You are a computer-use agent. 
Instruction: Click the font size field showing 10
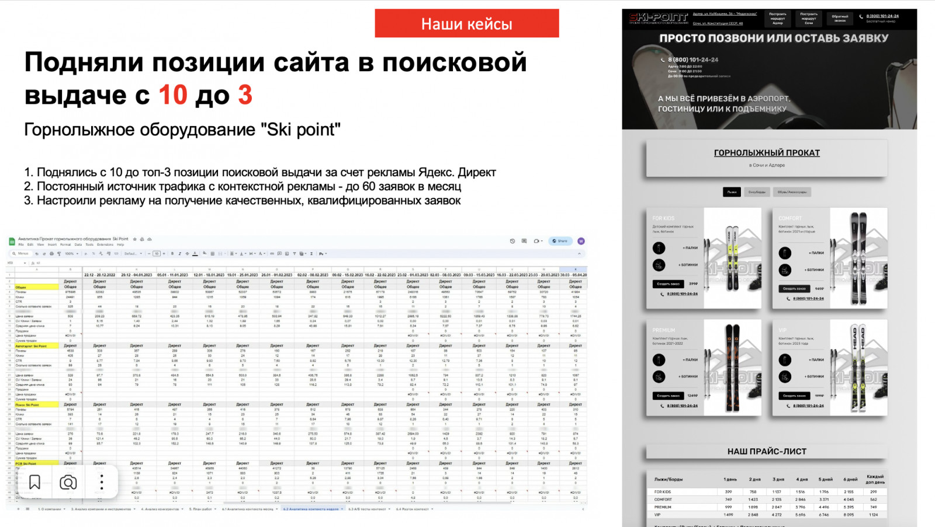coord(157,254)
